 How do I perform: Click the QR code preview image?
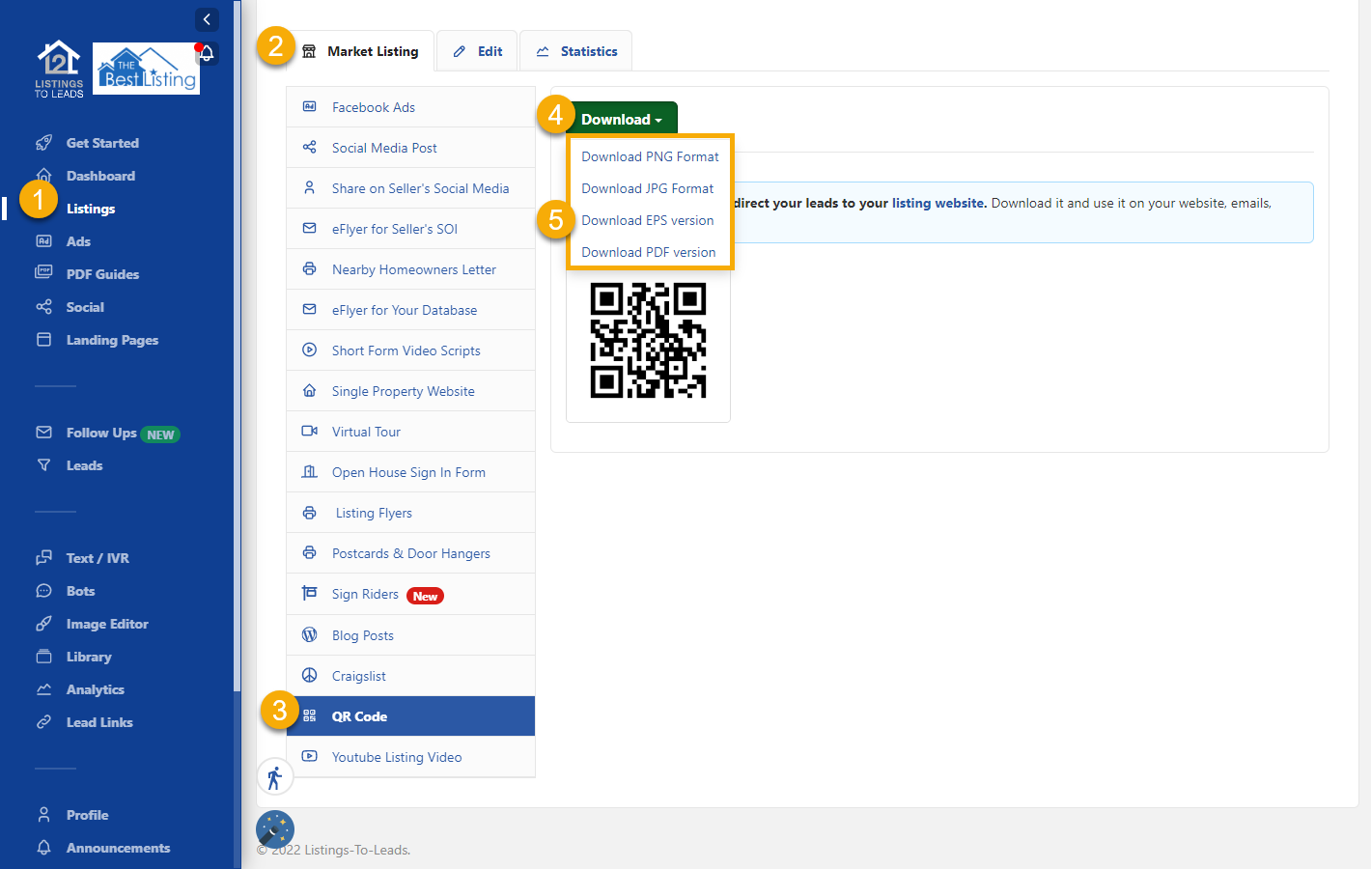click(x=648, y=341)
